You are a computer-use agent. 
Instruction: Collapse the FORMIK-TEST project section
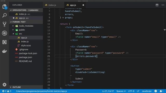click(x=11, y=22)
